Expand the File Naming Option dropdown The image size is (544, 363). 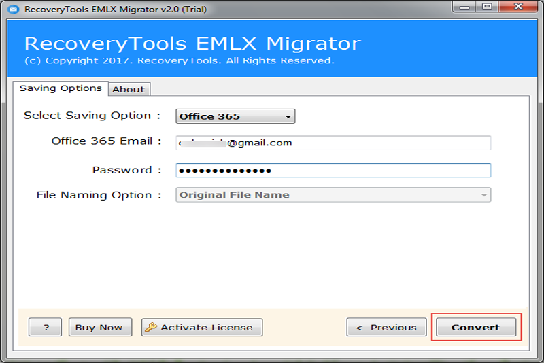333,195
